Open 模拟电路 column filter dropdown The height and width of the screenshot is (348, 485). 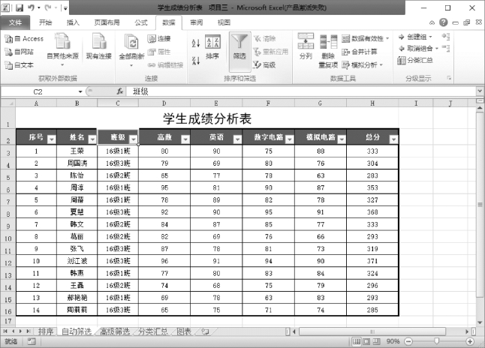click(x=342, y=139)
